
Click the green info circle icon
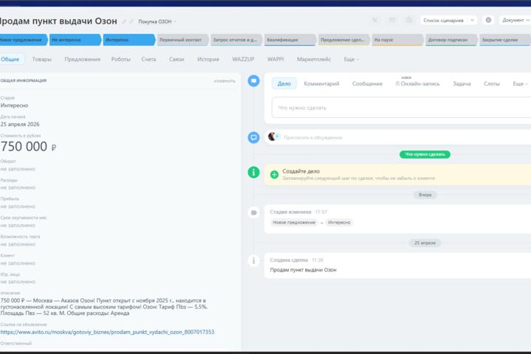point(254,172)
